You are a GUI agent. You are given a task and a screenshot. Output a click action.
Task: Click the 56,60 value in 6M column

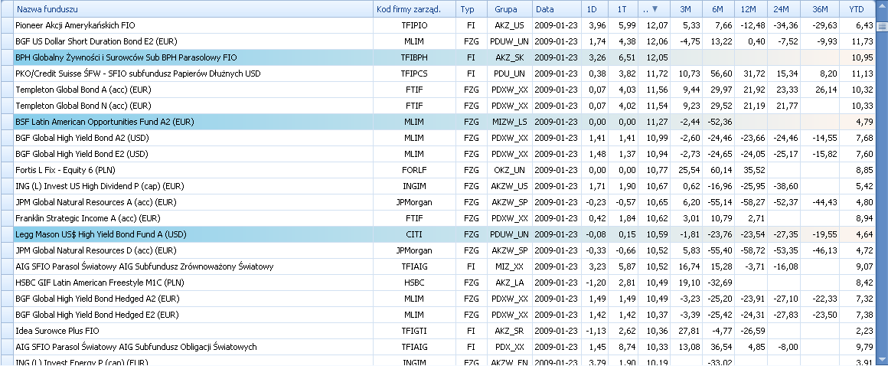click(719, 74)
